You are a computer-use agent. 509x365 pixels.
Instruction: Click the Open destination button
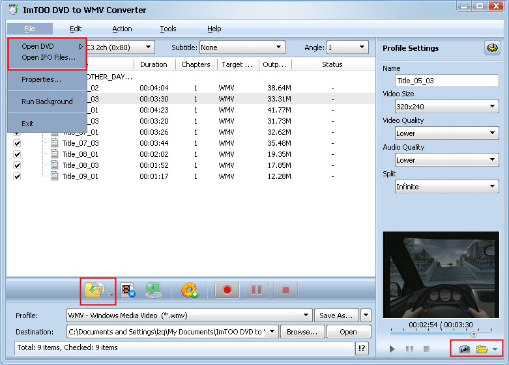click(x=348, y=332)
